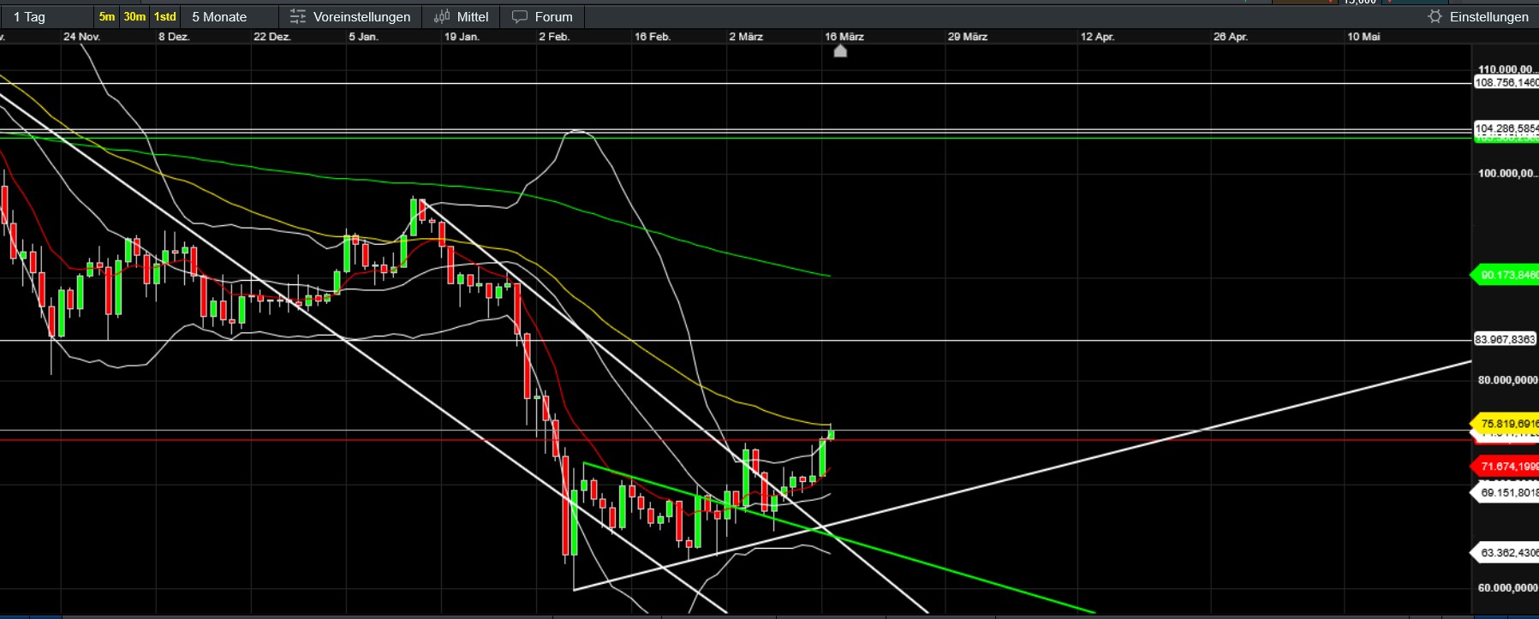Image resolution: width=1539 pixels, height=619 pixels.
Task: Click the Forum speech bubble icon
Action: click(x=519, y=17)
